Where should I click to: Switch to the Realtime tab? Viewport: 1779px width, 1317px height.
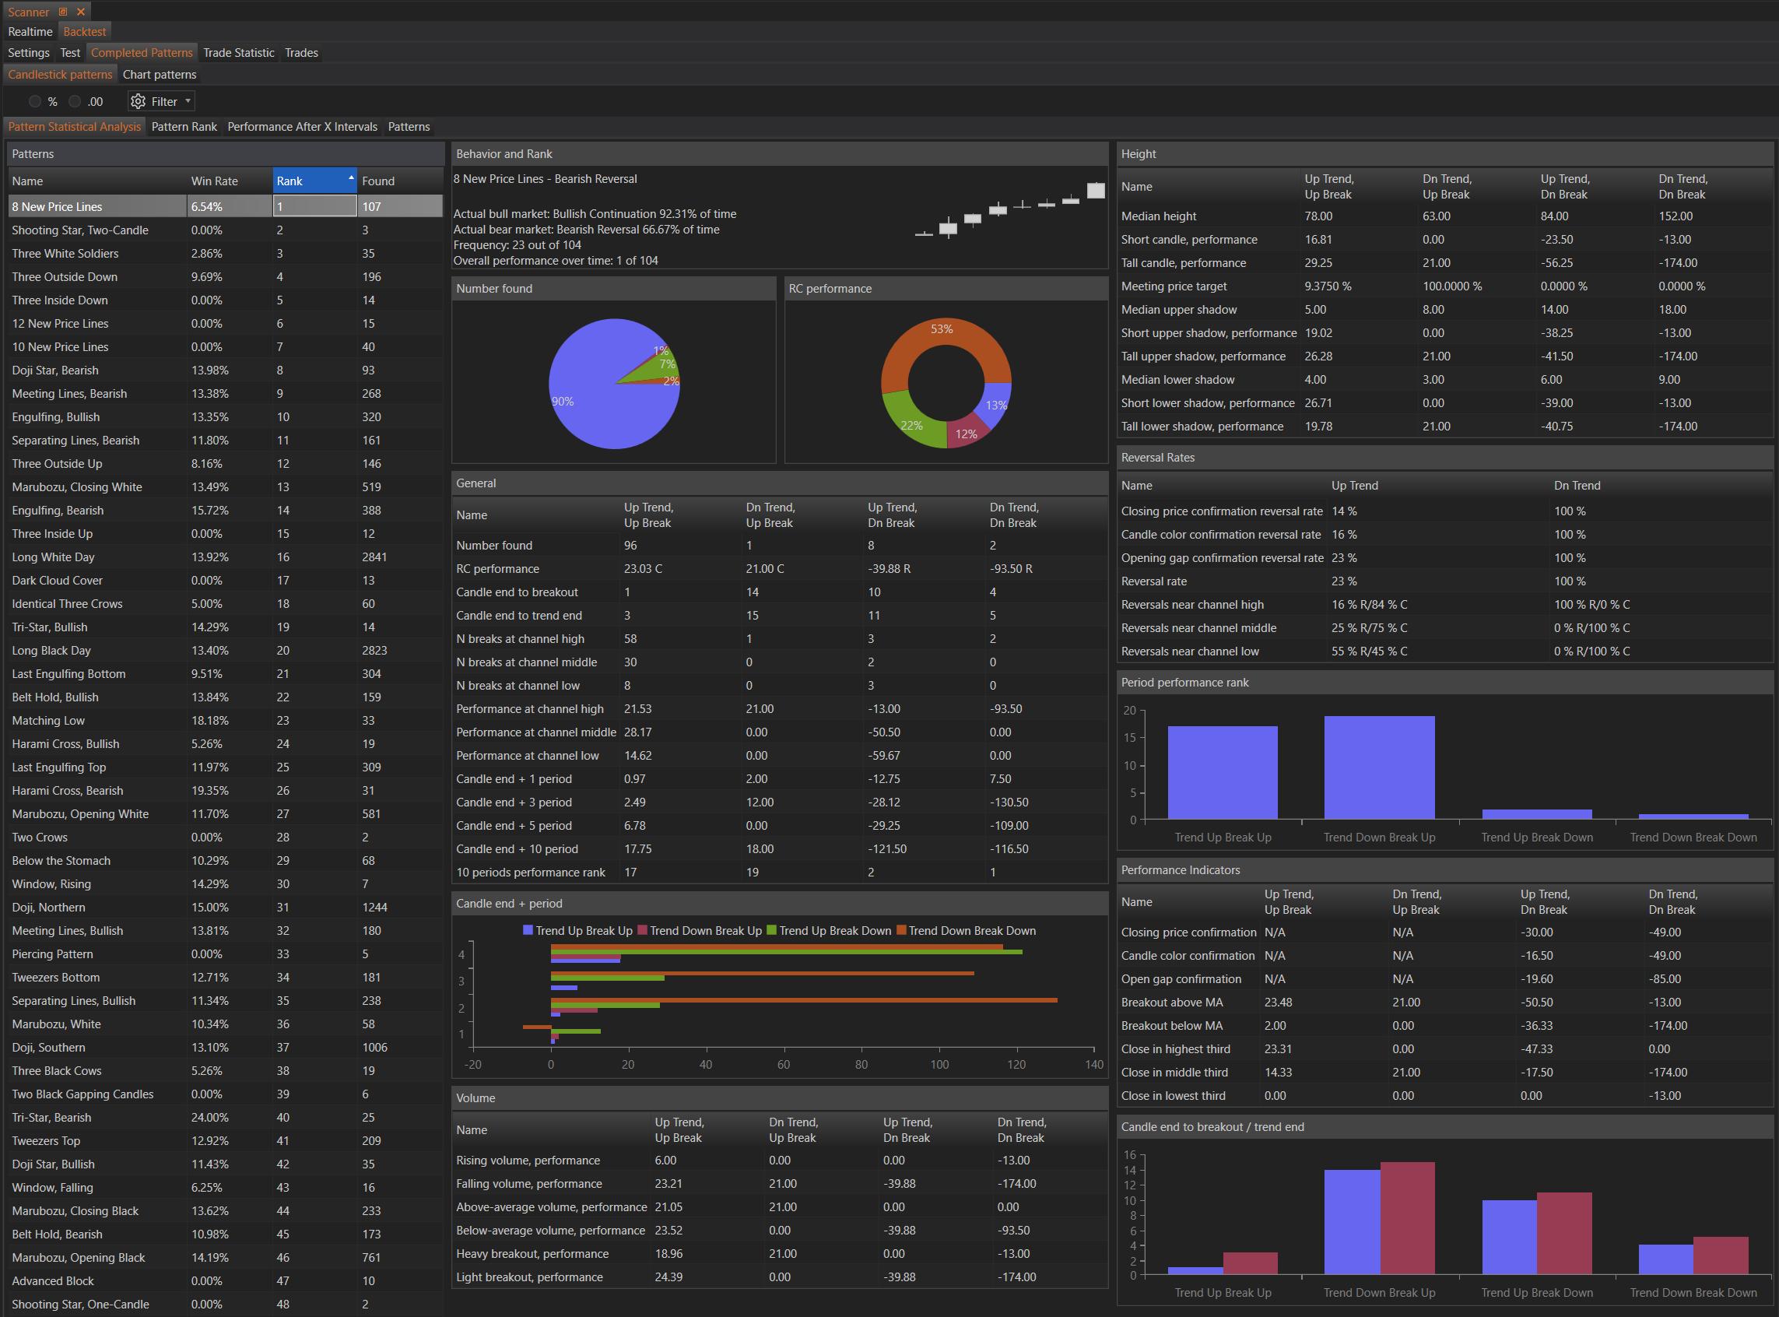coord(30,32)
